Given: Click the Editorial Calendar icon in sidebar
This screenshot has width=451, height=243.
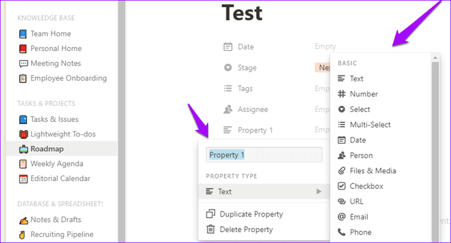Looking at the screenshot, I should pyautogui.click(x=23, y=179).
